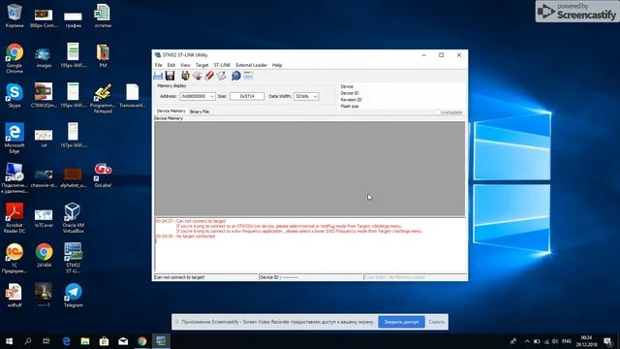This screenshot has width=620, height=349.
Task: Click the taskbar search magnifier icon
Action: coord(28,341)
